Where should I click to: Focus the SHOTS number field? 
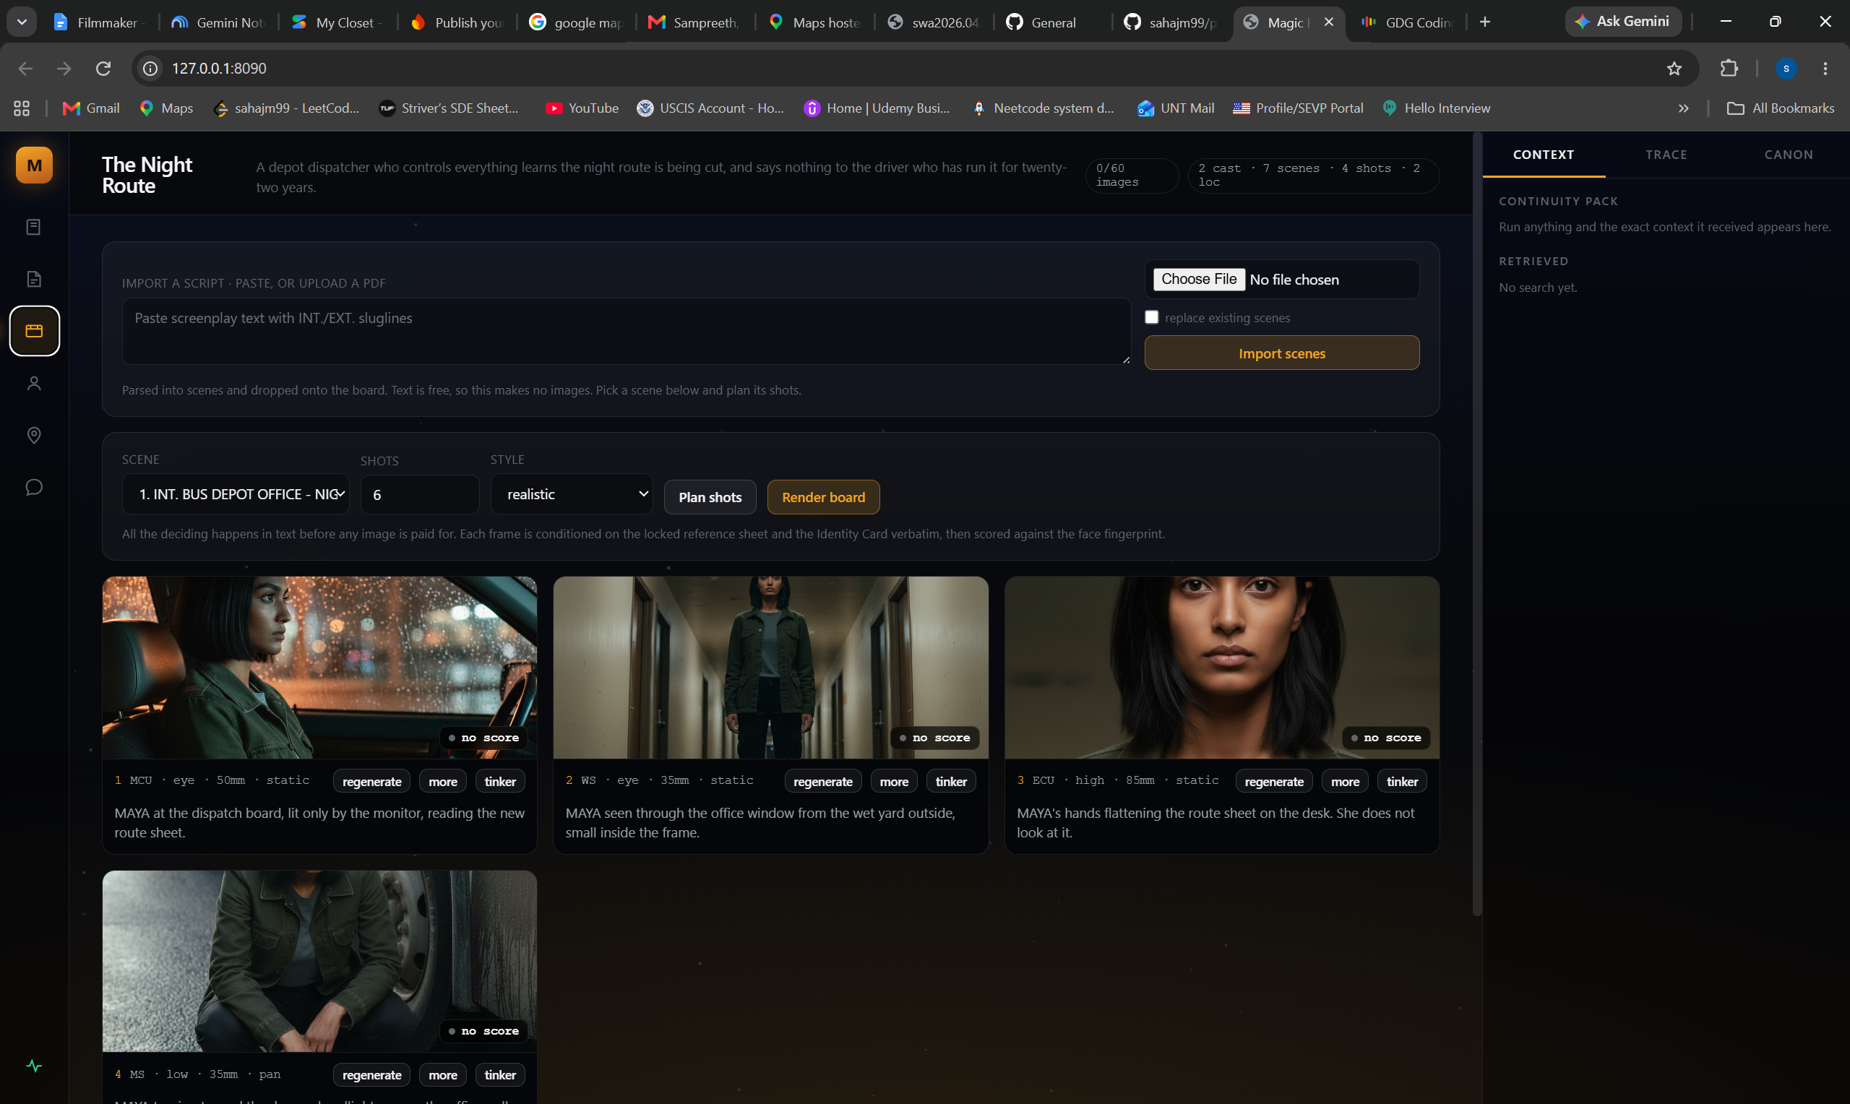(420, 495)
